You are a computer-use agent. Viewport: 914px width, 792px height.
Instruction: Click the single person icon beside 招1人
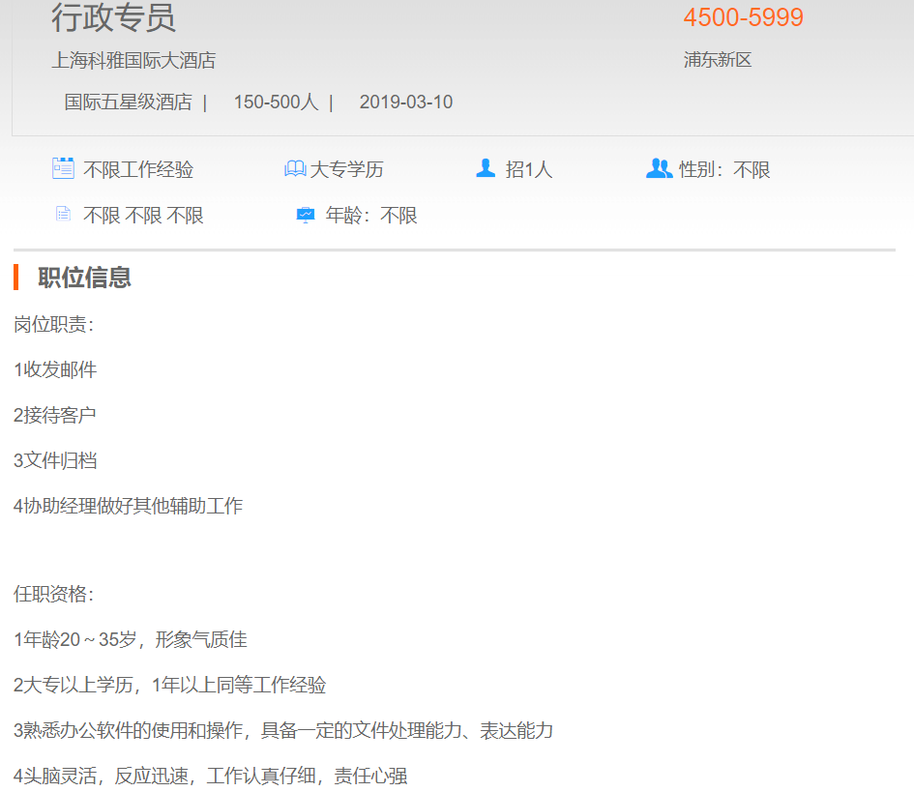point(486,168)
